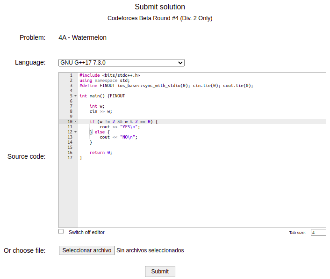
Task: Click the if (w != 2 ...) condition line
Action: point(123,122)
